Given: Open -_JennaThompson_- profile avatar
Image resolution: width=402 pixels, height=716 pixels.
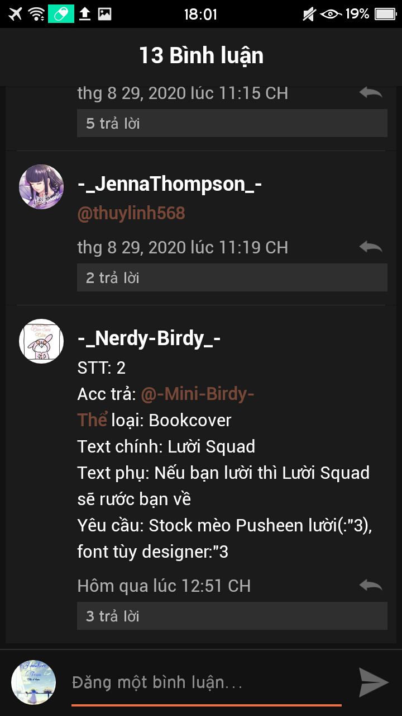Looking at the screenshot, I should pyautogui.click(x=41, y=187).
